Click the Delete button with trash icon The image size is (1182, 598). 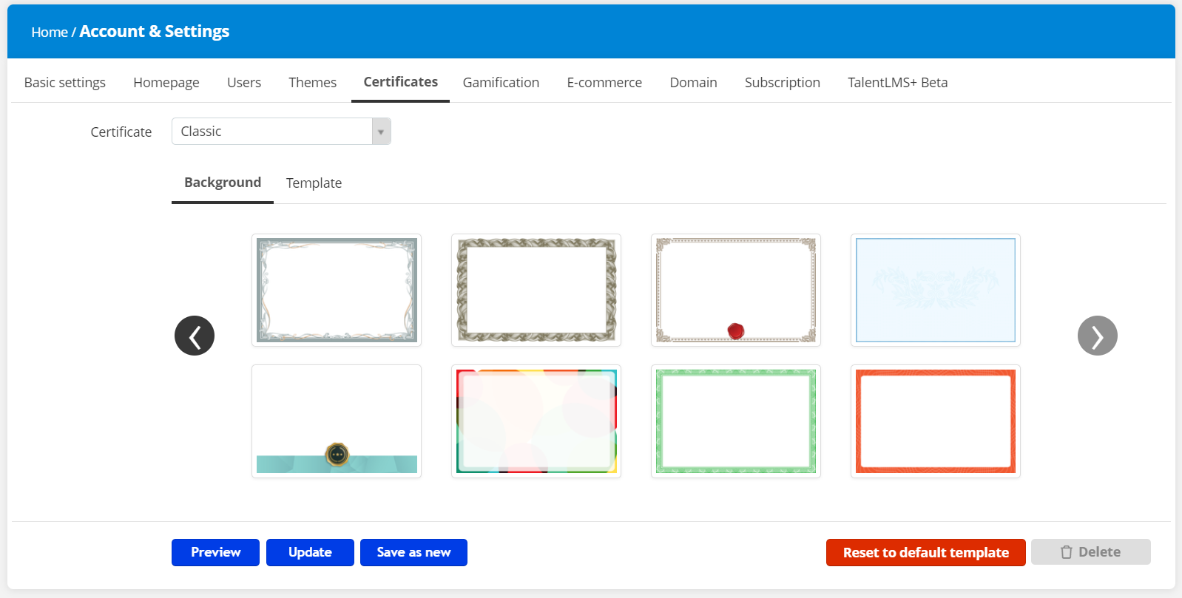pos(1090,552)
